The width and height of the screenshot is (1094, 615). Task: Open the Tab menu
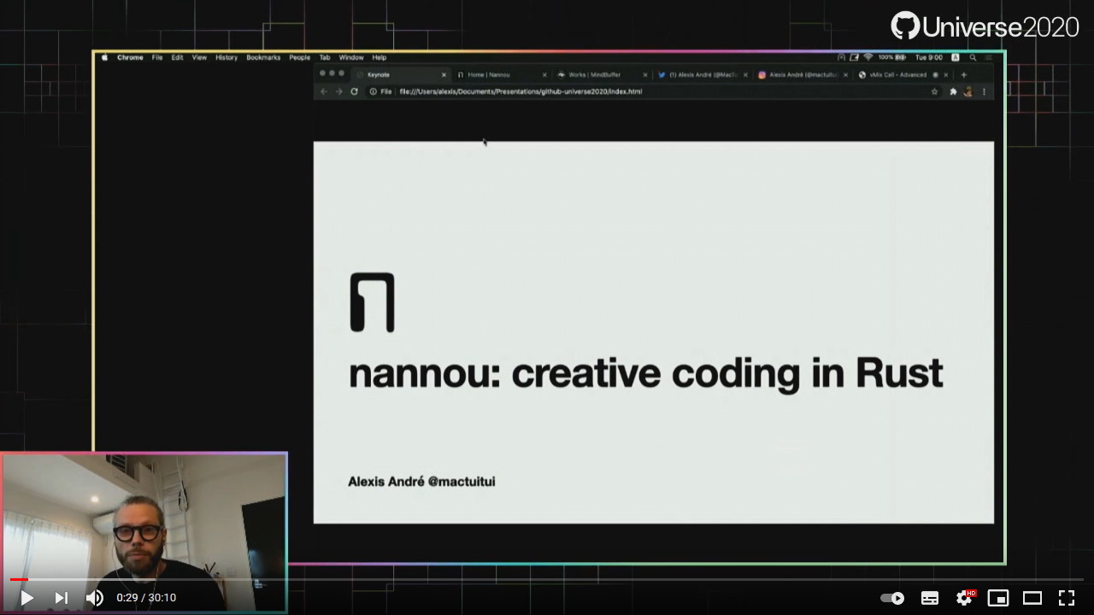(x=325, y=57)
